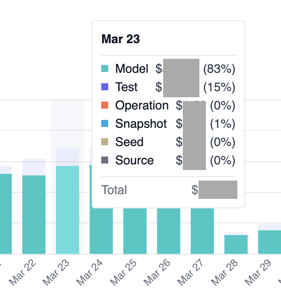Click the Mar 28 short bar
The height and width of the screenshot is (300, 281).
click(x=236, y=244)
